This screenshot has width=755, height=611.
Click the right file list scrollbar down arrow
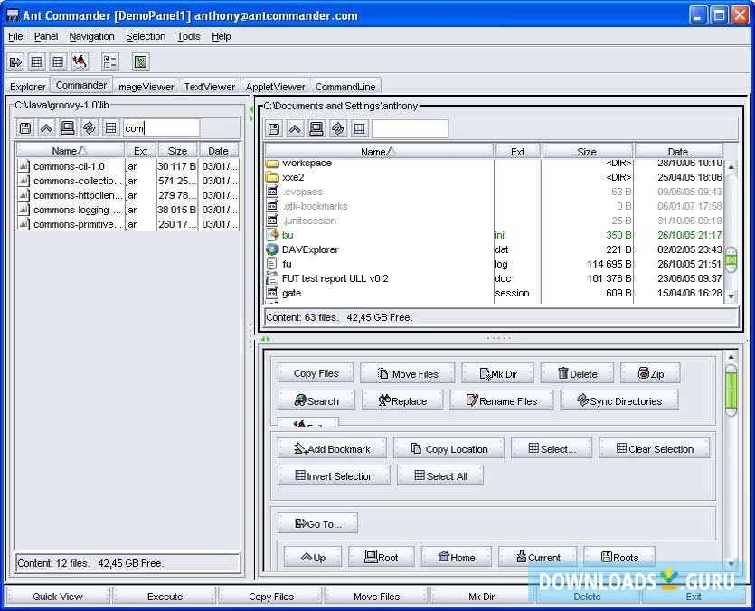point(731,296)
